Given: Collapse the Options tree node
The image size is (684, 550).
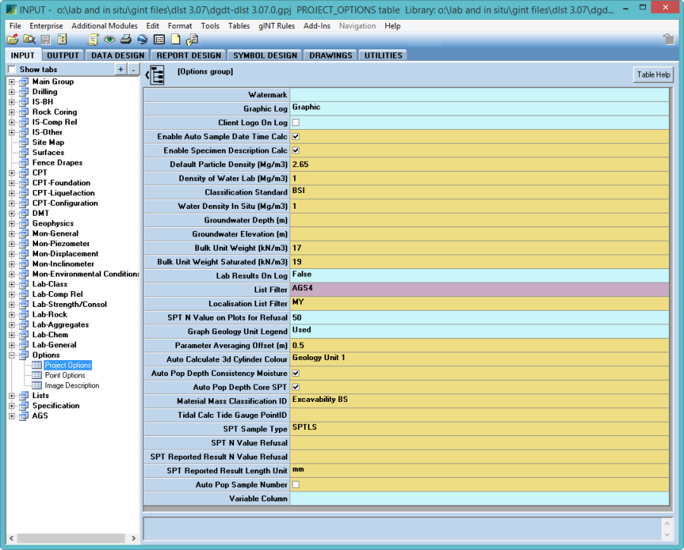Looking at the screenshot, I should 12,356.
